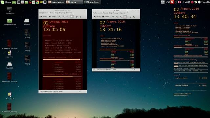Viewport: 210px width, 118px height.
Task: Select Компьютер desktop icon
Action: [10, 10]
